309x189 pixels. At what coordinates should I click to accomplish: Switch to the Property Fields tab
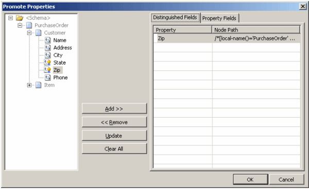coord(219,18)
